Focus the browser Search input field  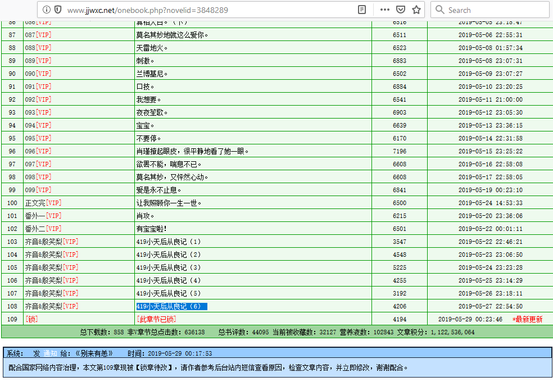495,10
